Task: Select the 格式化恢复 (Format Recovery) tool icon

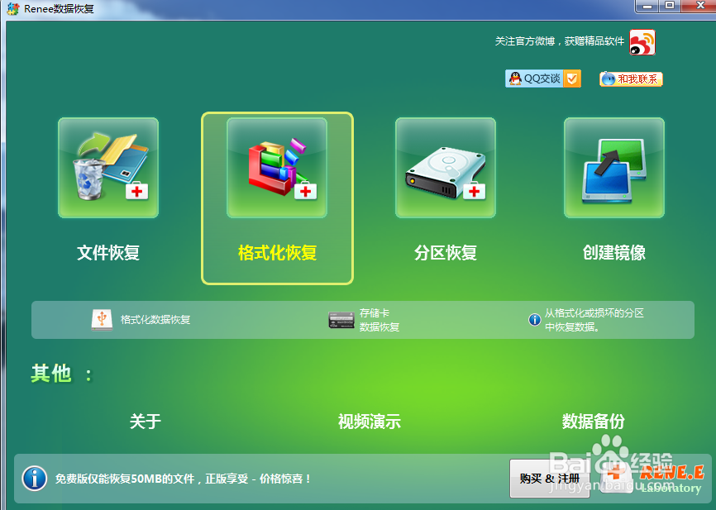Action: [276, 168]
